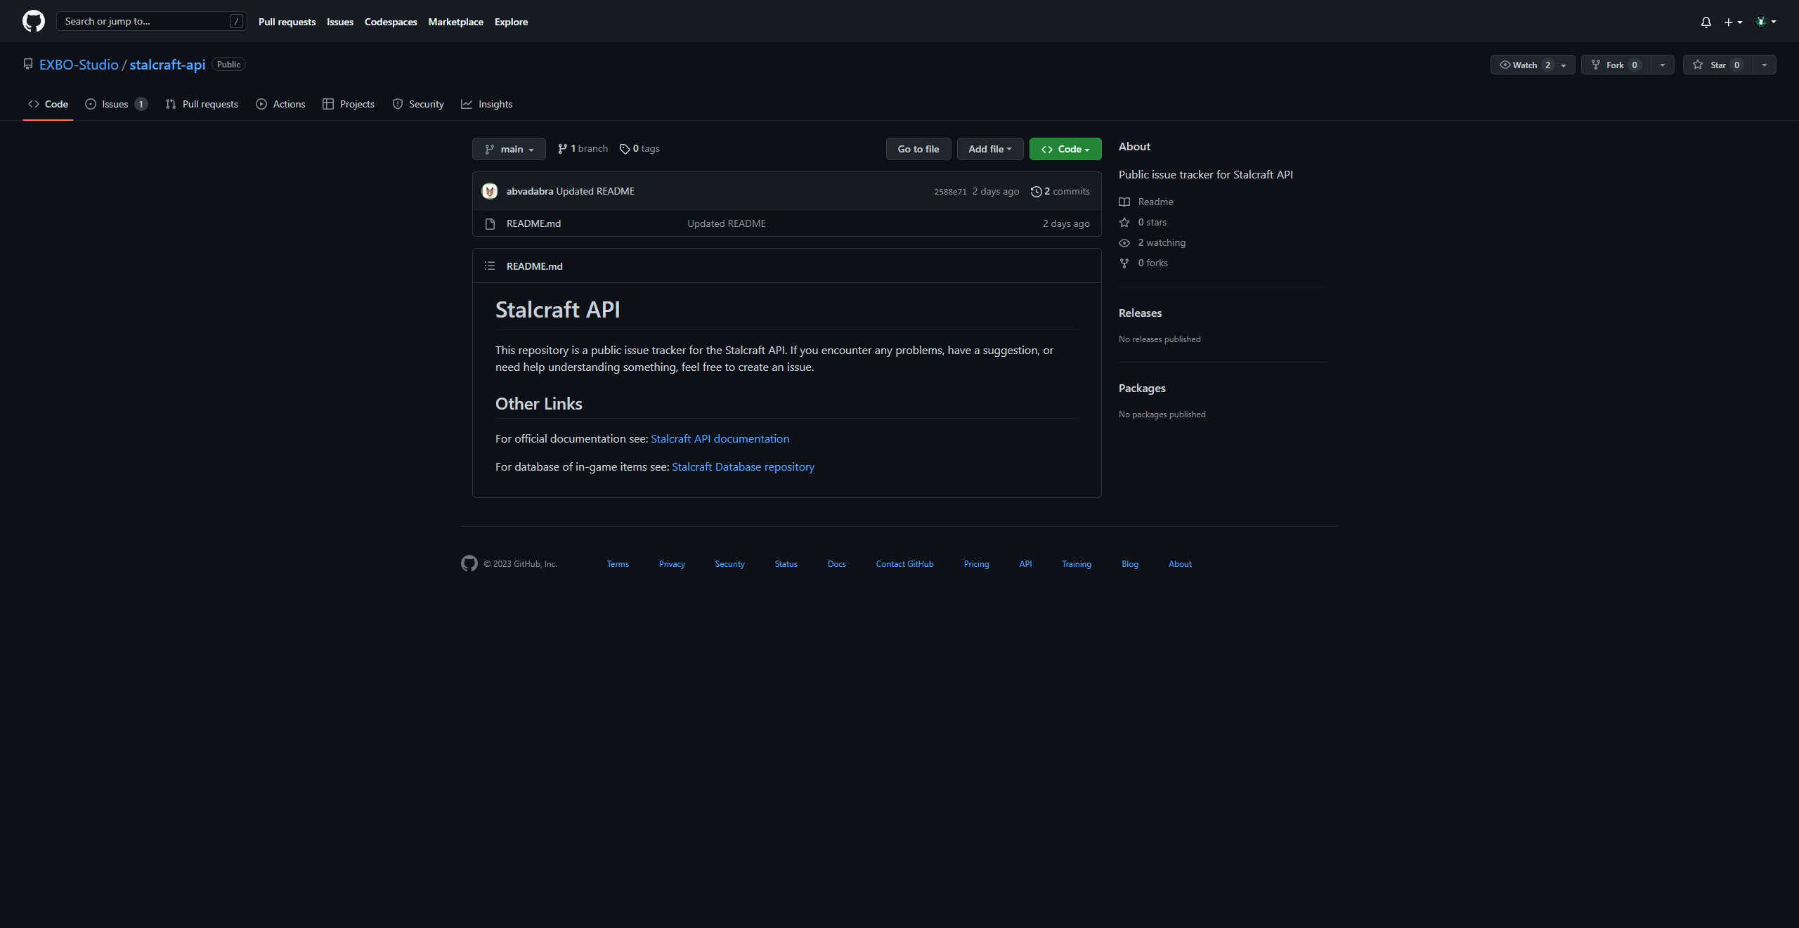Open the Readme link in About
The width and height of the screenshot is (1799, 928).
[x=1146, y=202]
